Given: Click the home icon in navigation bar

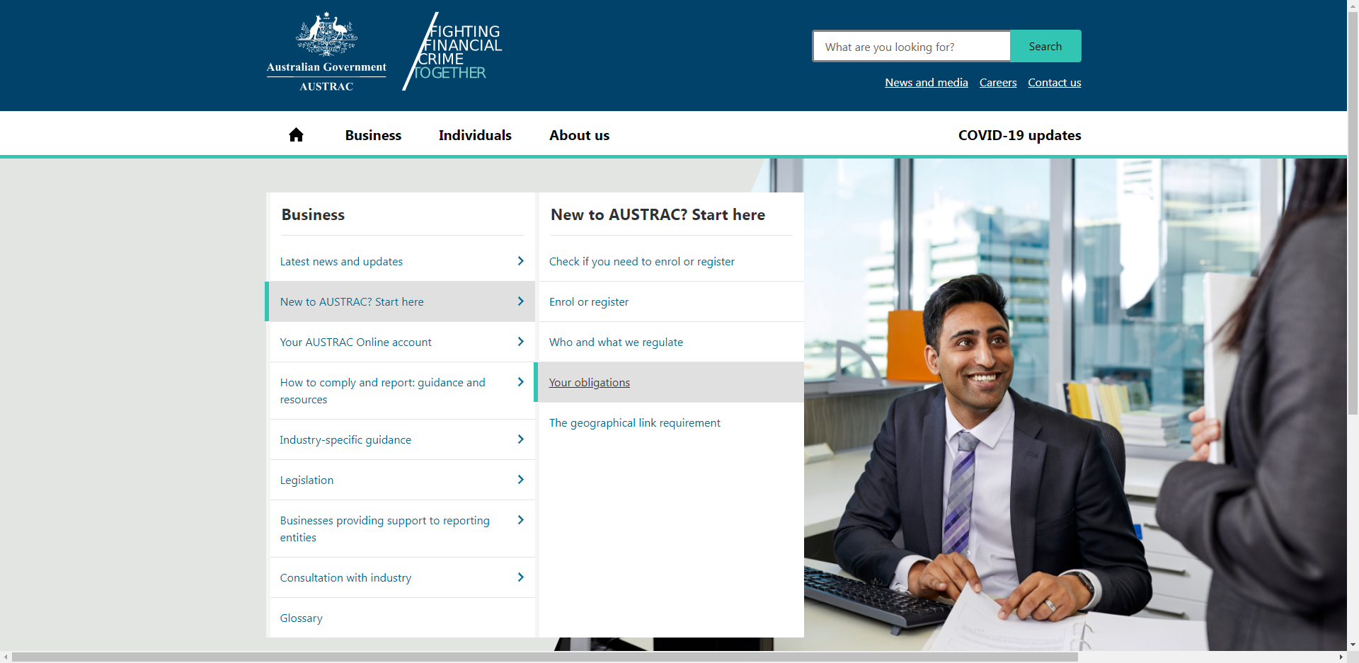Looking at the screenshot, I should coord(296,135).
